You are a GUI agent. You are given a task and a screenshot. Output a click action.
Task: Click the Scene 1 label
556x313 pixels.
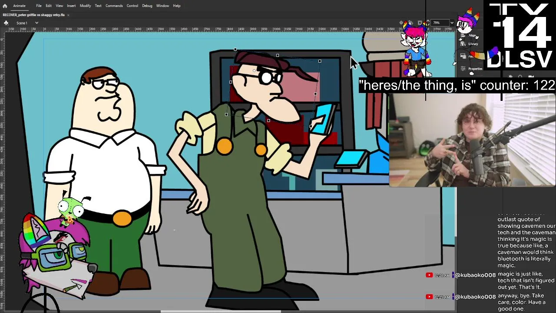click(22, 23)
